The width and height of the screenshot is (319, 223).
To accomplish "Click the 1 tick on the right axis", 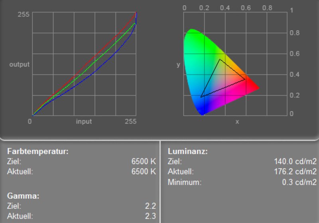I will [291, 10].
